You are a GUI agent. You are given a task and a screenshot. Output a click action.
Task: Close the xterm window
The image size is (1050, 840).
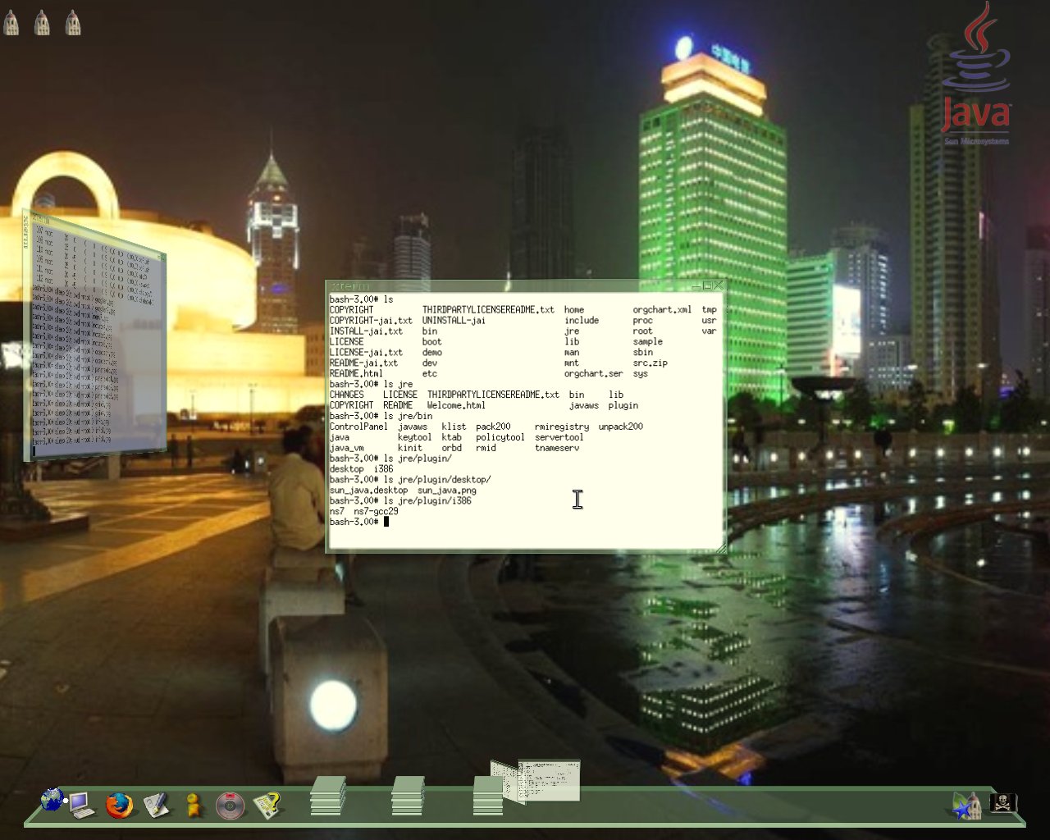718,285
